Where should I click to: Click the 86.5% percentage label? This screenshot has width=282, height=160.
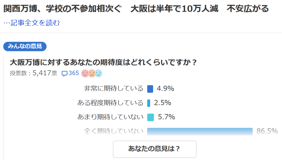click(267, 131)
